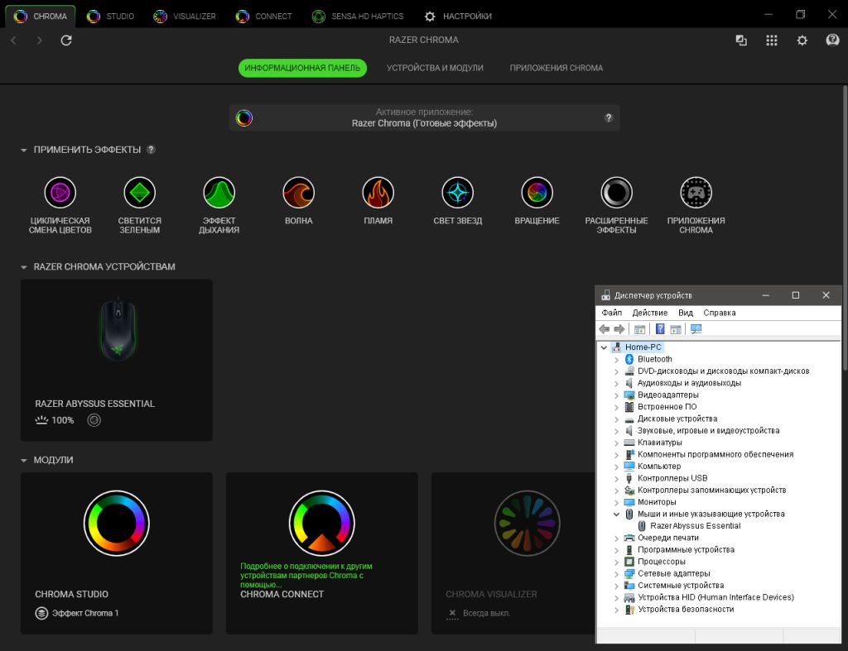Image resolution: width=848 pixels, height=651 pixels.
Task: Apply the Светится зеленым static effect
Action: 139,193
